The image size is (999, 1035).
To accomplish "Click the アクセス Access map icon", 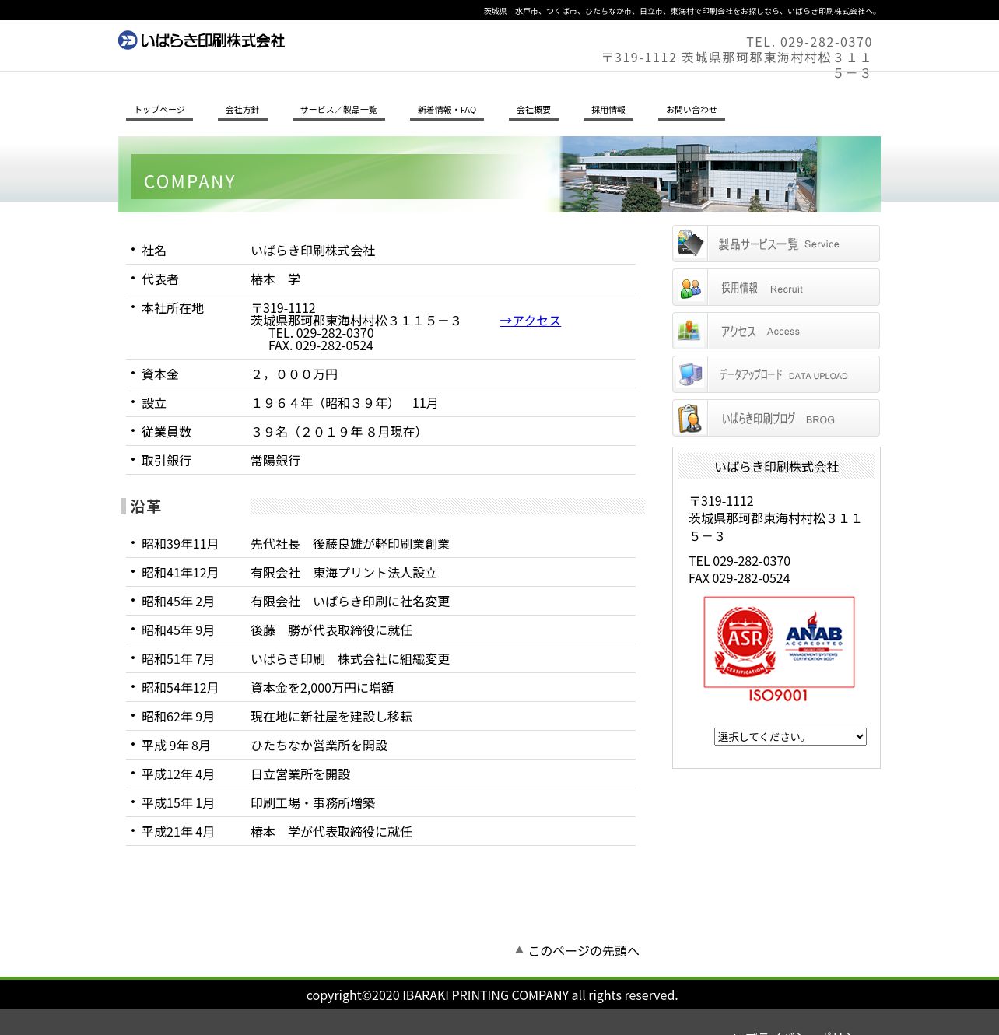I will [x=690, y=331].
